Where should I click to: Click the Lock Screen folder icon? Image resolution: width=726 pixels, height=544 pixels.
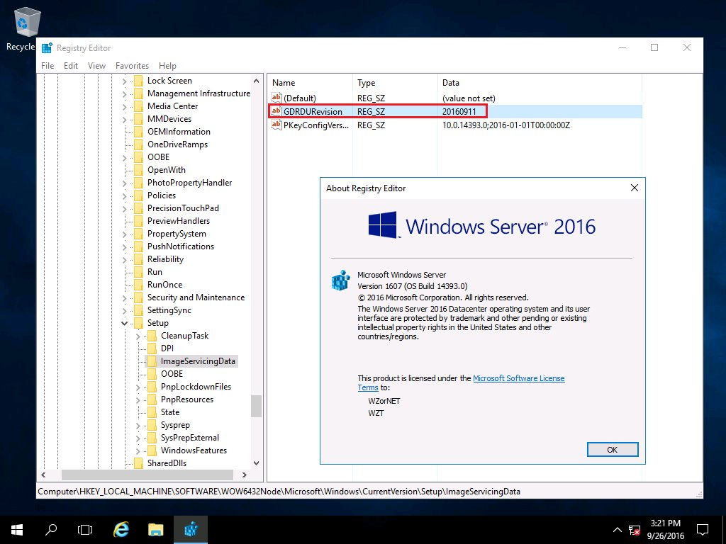coord(138,81)
